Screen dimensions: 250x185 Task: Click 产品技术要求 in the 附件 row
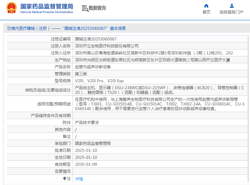point(87,122)
